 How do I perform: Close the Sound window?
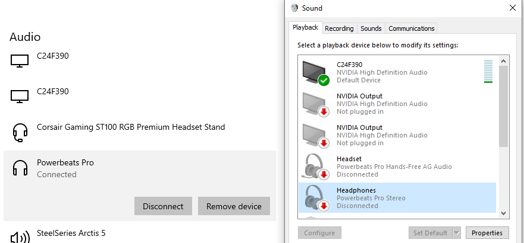[512, 8]
